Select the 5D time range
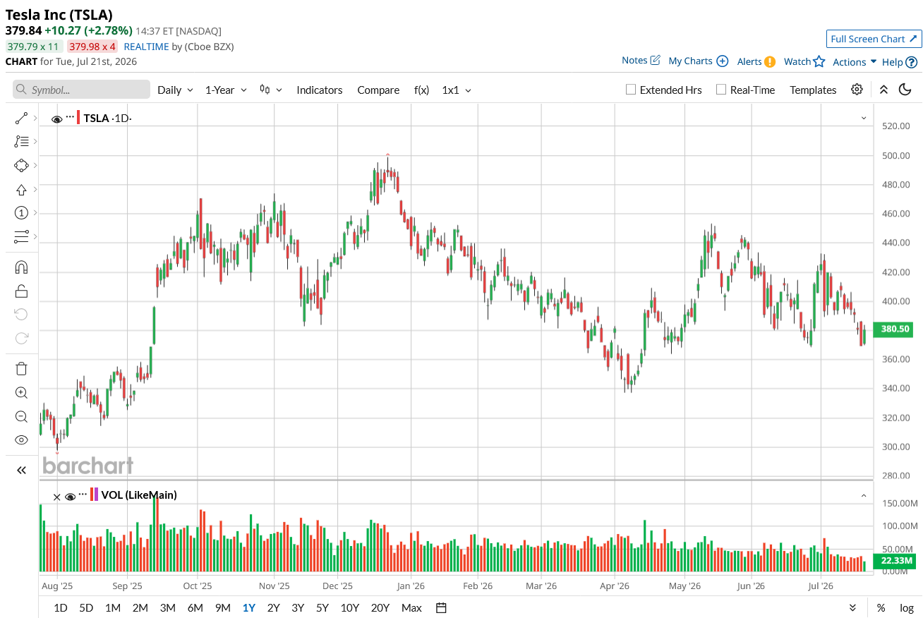This screenshot has width=923, height=618. coord(86,607)
